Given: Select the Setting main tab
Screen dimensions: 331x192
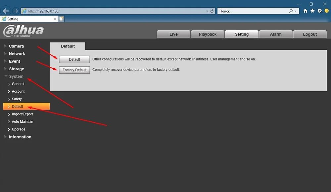Looking at the screenshot, I should (x=242, y=34).
